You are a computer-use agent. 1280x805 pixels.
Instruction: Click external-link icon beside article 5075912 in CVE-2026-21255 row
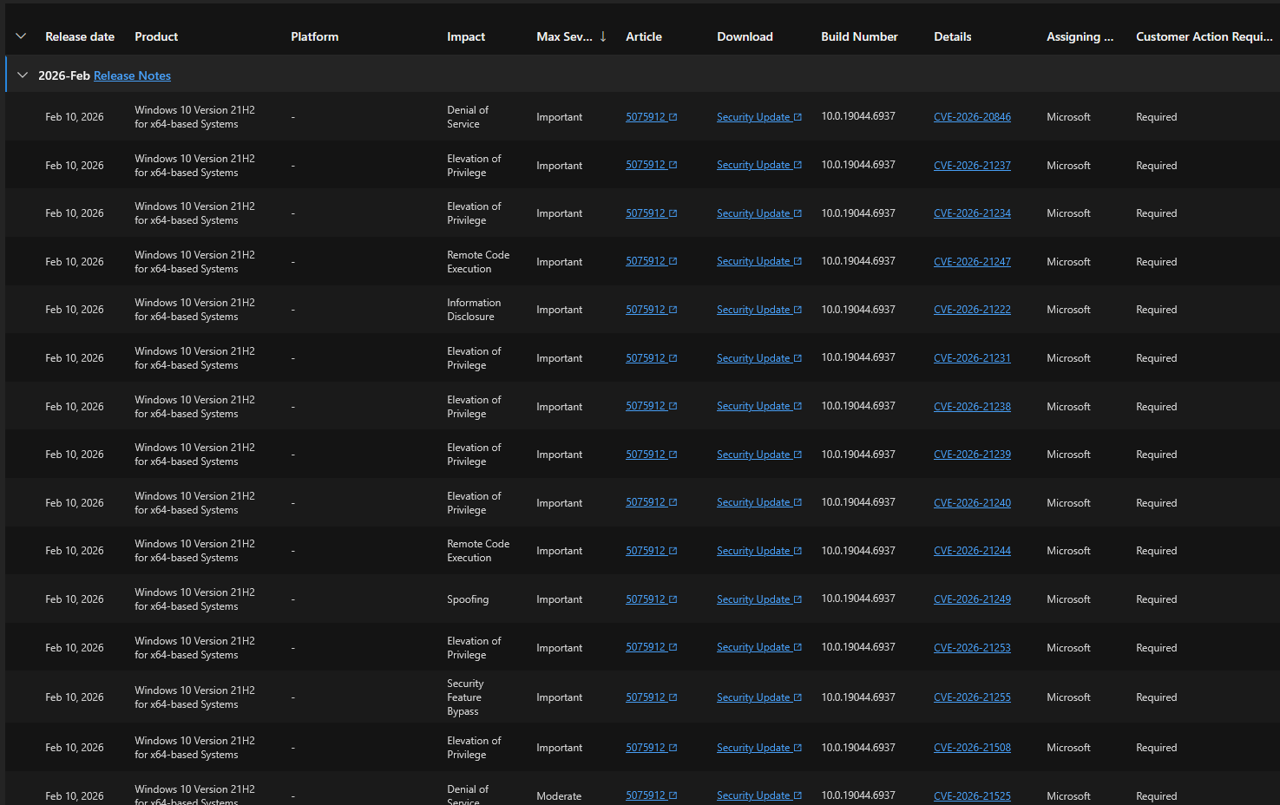click(673, 697)
